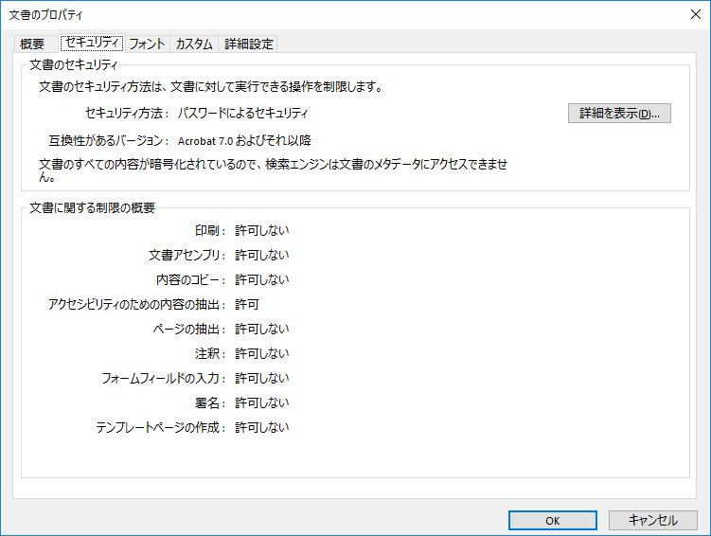Click the 印刷 permission value
The image size is (711, 536).
tap(262, 230)
